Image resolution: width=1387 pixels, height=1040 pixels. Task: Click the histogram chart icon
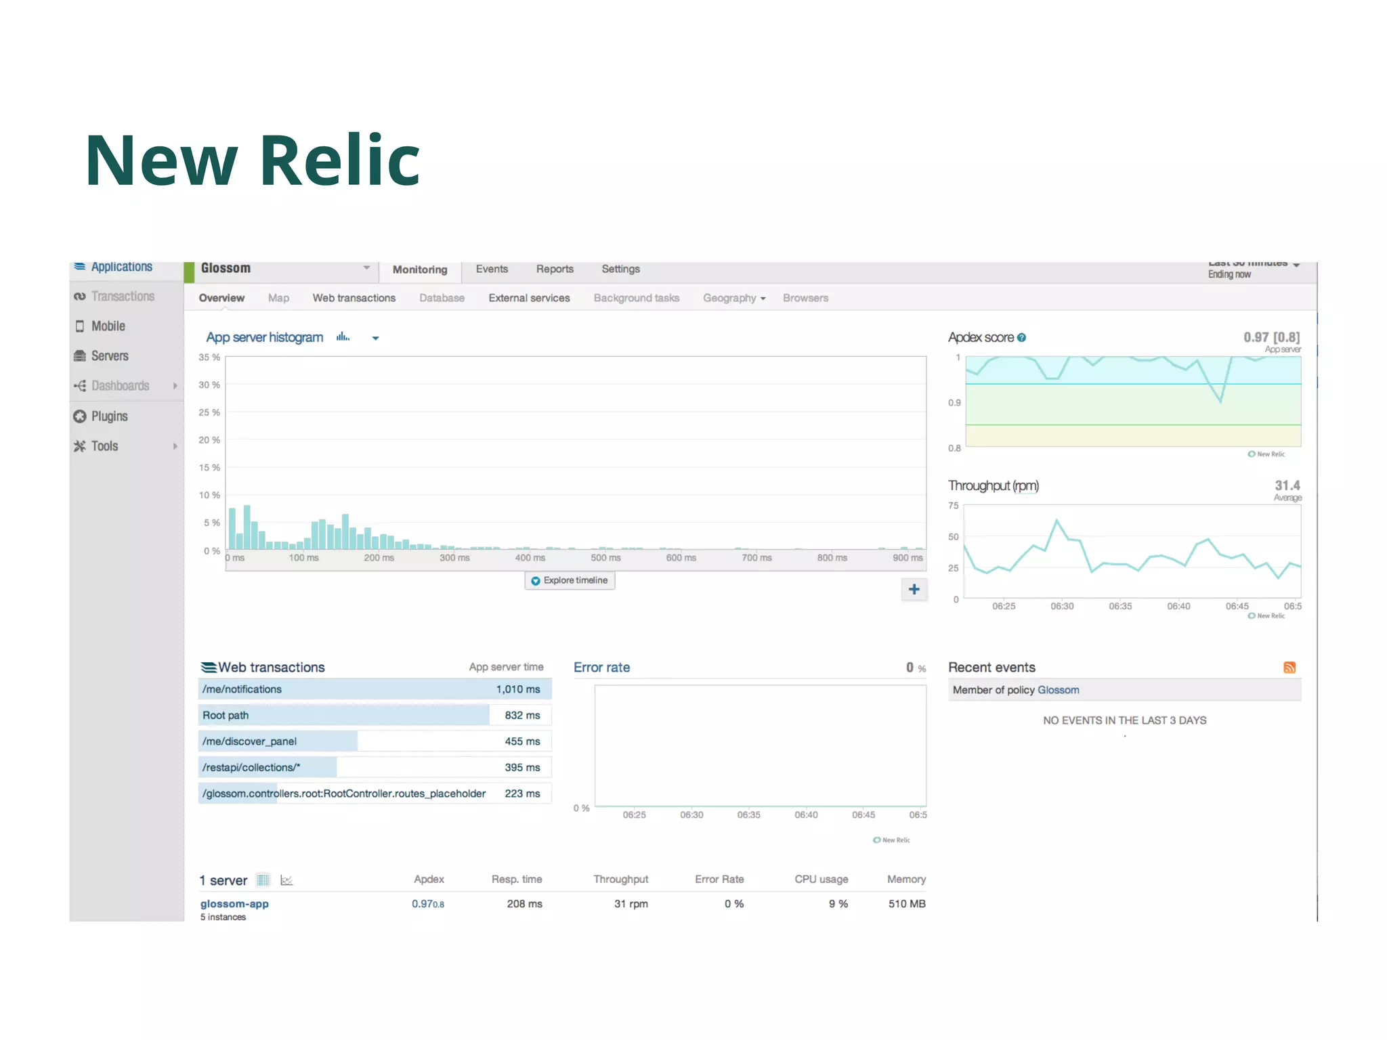point(343,337)
